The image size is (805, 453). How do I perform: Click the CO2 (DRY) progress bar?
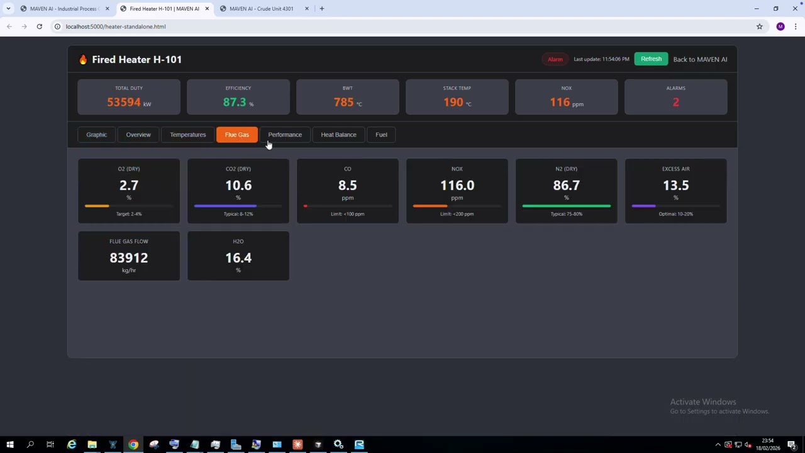click(x=238, y=206)
